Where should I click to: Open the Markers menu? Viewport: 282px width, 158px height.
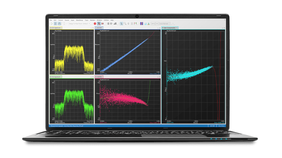[92, 20]
